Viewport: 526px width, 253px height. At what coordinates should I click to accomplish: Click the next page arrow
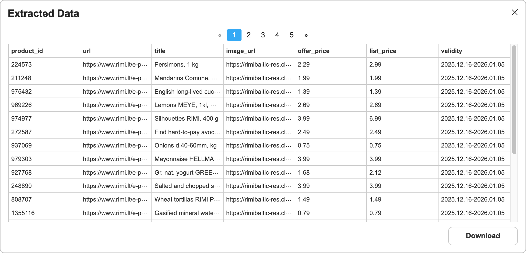pos(306,35)
